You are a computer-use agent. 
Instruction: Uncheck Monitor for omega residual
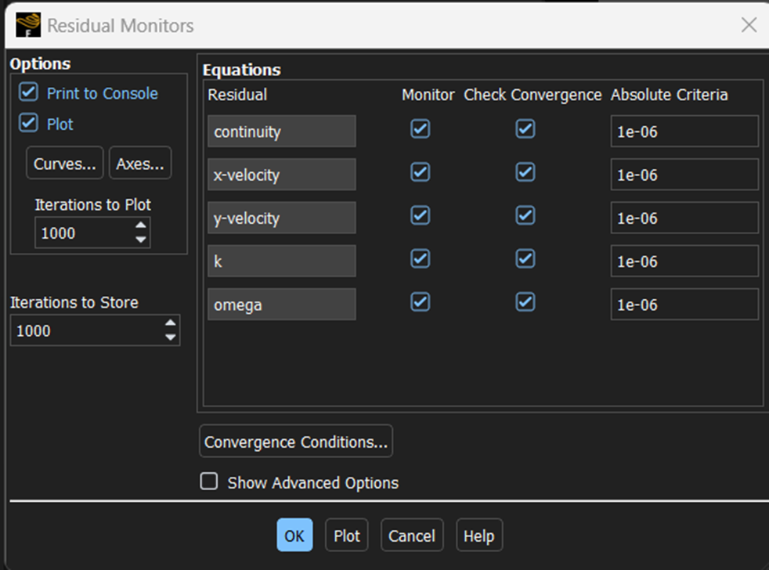coord(421,302)
